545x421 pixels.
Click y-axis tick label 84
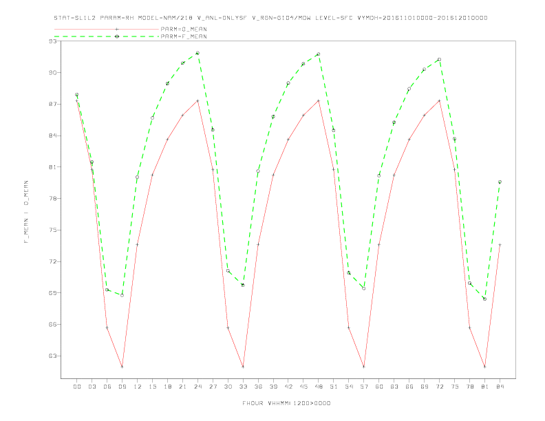(x=53, y=136)
